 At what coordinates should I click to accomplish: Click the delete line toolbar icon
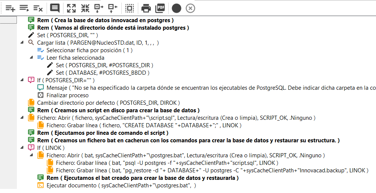tap(38, 8)
